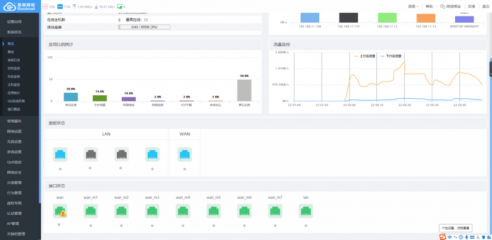
Task: Click the CPU usage icon in top bar
Action: (45, 6)
